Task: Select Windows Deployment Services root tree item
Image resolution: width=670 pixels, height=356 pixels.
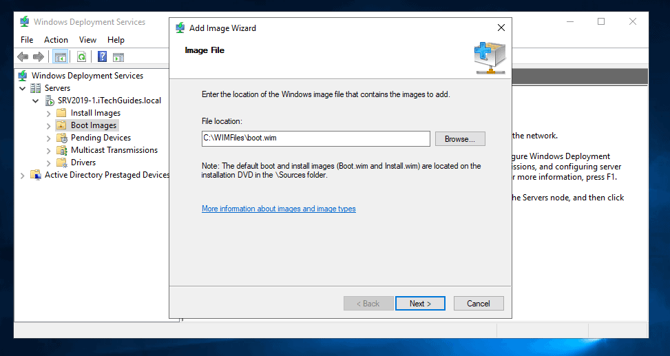Action: pyautogui.click(x=87, y=76)
